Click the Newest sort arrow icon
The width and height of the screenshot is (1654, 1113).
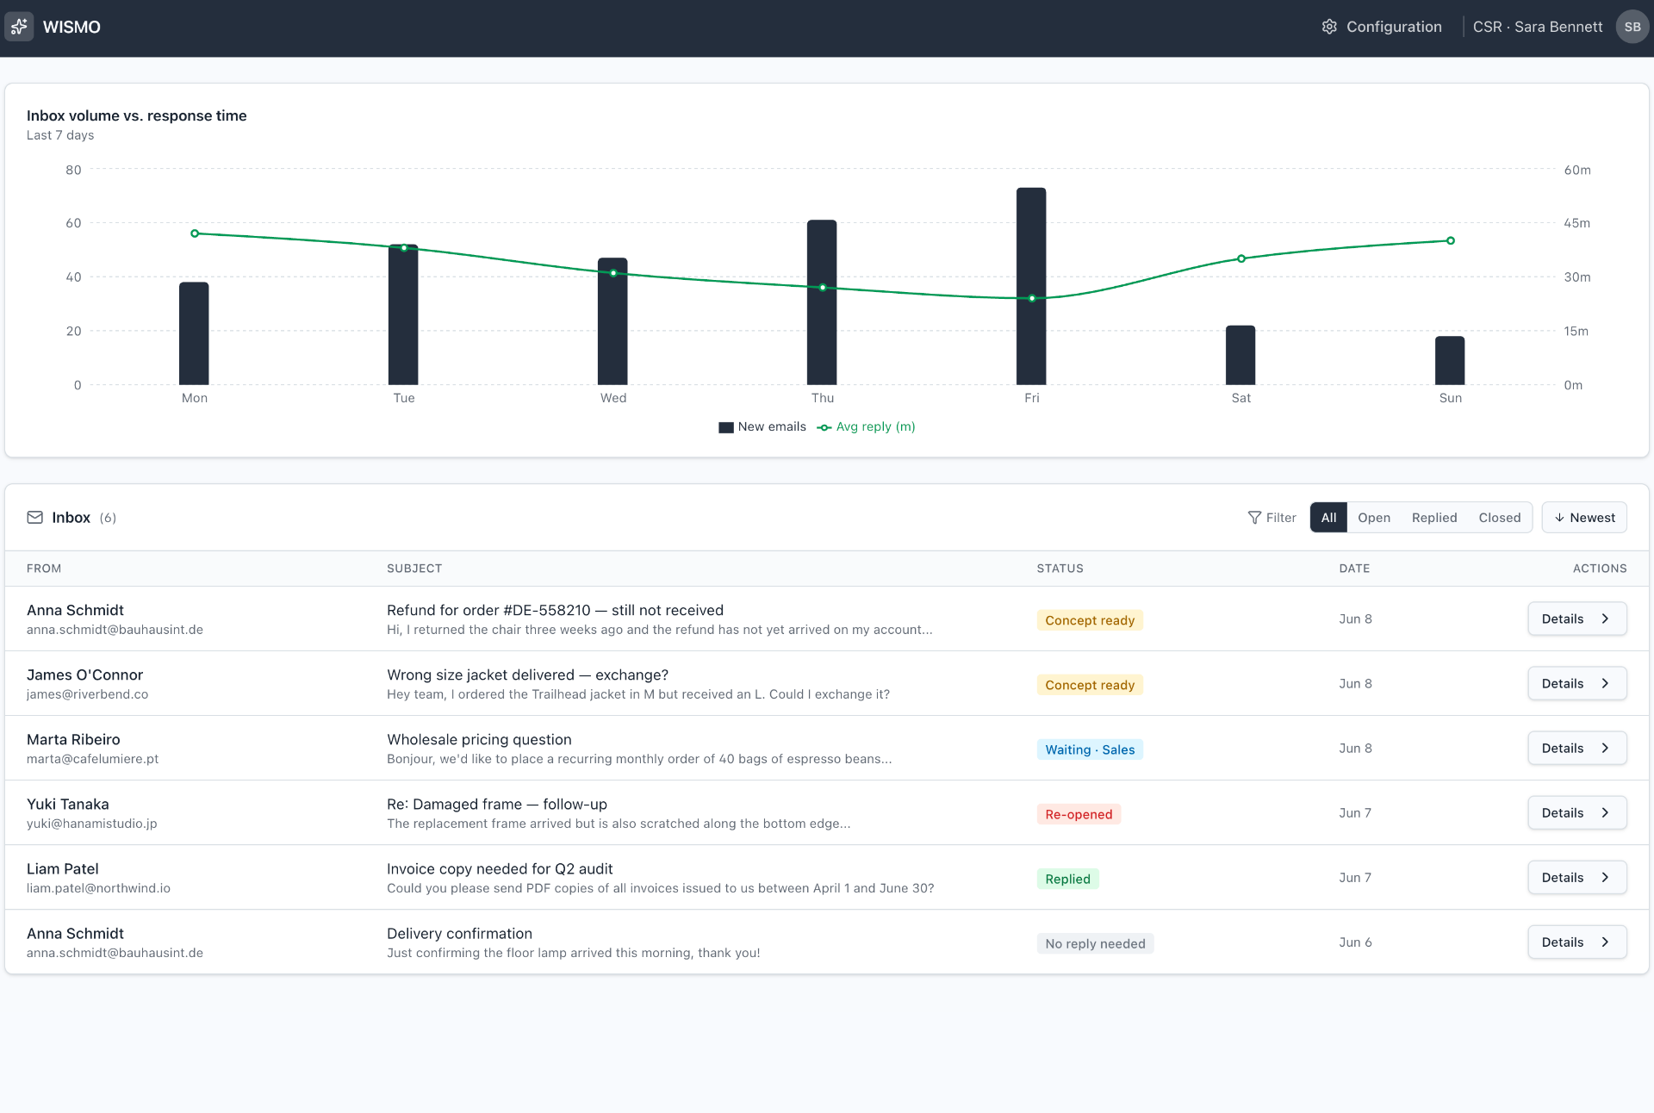click(1559, 518)
